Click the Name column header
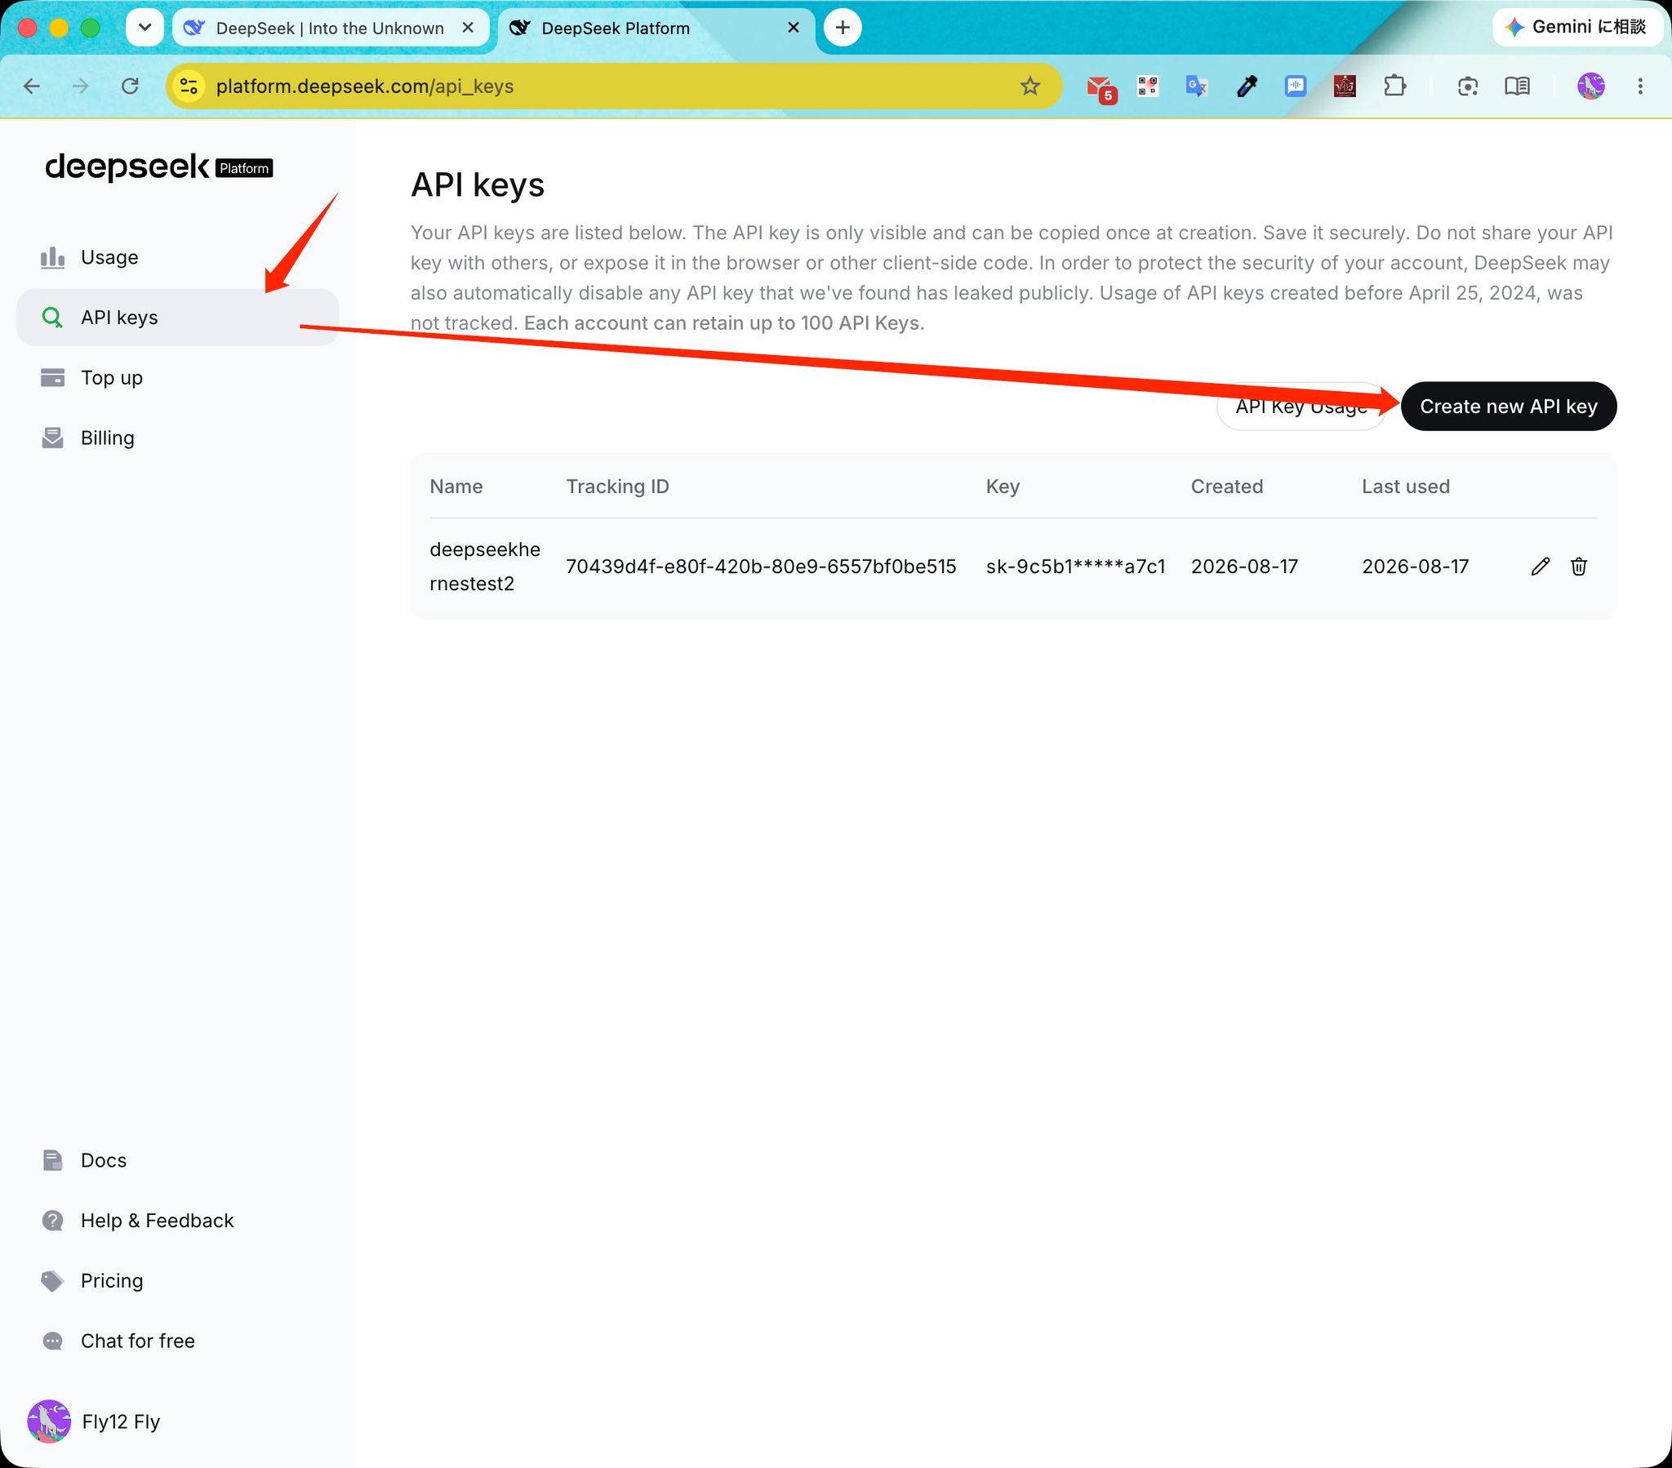This screenshot has height=1468, width=1672. tap(456, 486)
